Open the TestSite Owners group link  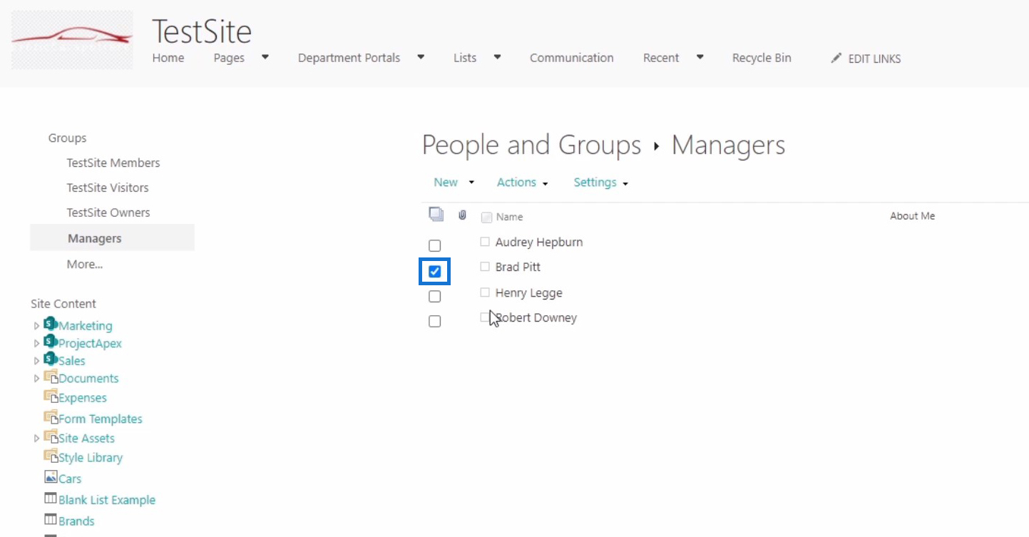[108, 213]
